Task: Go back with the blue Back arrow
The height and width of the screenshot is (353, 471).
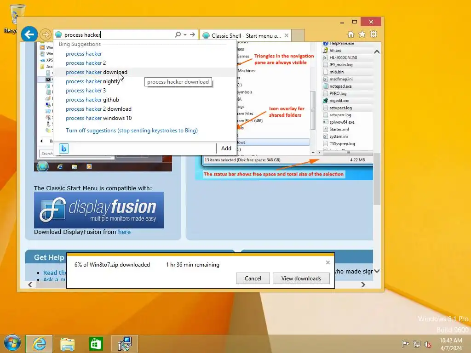Action: (29, 34)
